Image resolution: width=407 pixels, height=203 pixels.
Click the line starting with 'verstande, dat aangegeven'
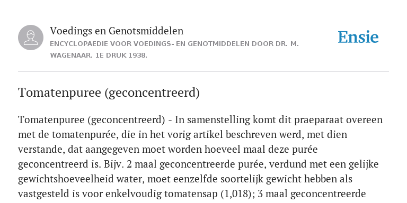(167, 150)
